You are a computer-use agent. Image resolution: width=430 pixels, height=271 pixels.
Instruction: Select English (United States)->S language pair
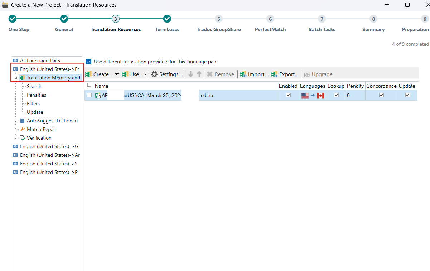pos(49,164)
